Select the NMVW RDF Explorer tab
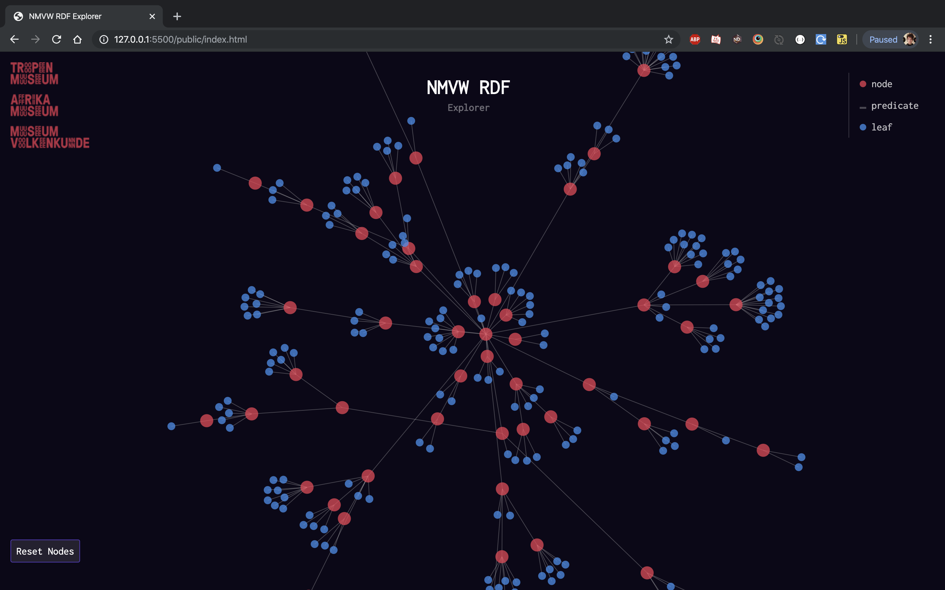The image size is (945, 590). [x=65, y=16]
